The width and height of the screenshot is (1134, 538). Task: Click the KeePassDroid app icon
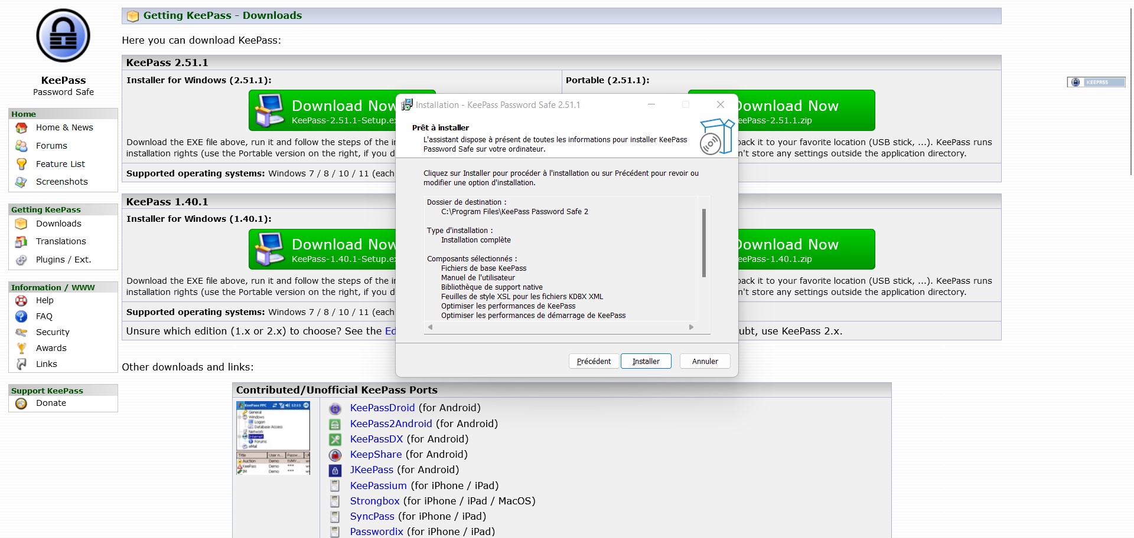pyautogui.click(x=335, y=408)
